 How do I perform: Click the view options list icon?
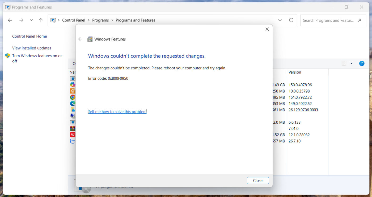click(344, 64)
